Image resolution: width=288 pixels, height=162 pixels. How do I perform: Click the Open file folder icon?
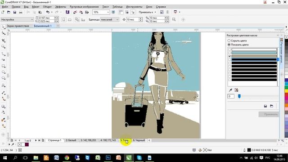coord(9,12)
